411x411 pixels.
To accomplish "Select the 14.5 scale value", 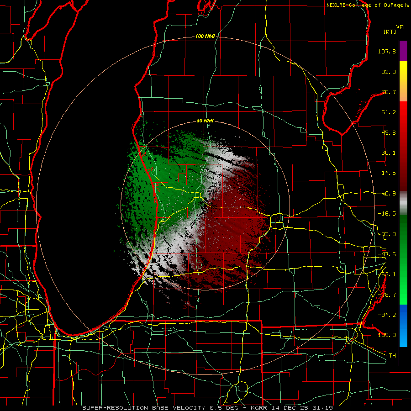I will point(389,173).
